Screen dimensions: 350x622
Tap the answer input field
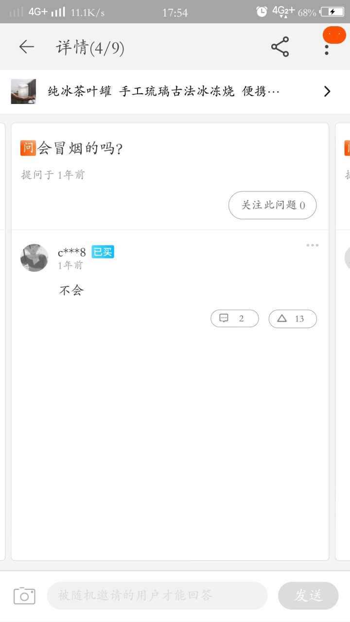tap(157, 595)
